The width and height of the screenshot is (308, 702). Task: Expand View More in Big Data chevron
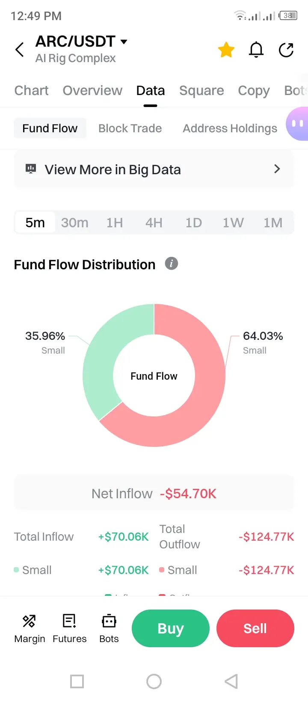(x=277, y=169)
